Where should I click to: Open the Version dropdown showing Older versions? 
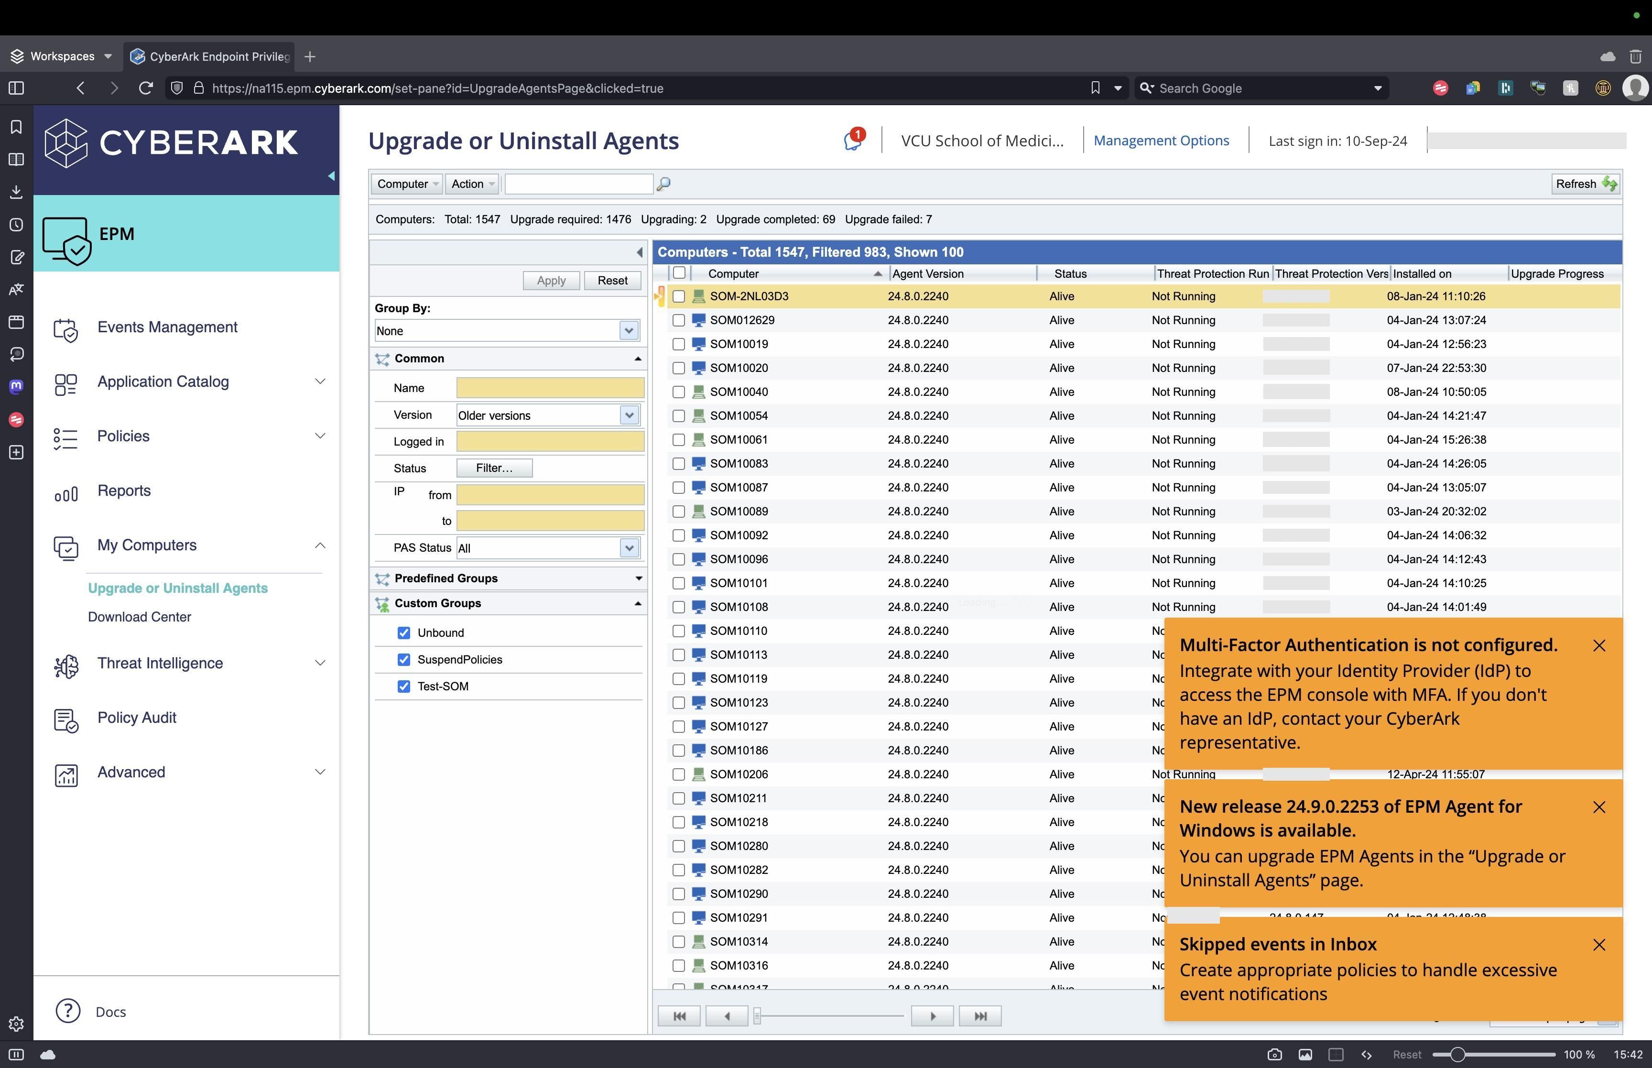click(628, 415)
